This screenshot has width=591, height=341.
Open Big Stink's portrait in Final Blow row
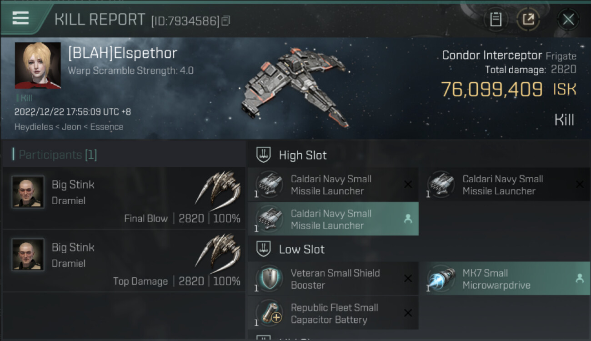[x=28, y=192]
